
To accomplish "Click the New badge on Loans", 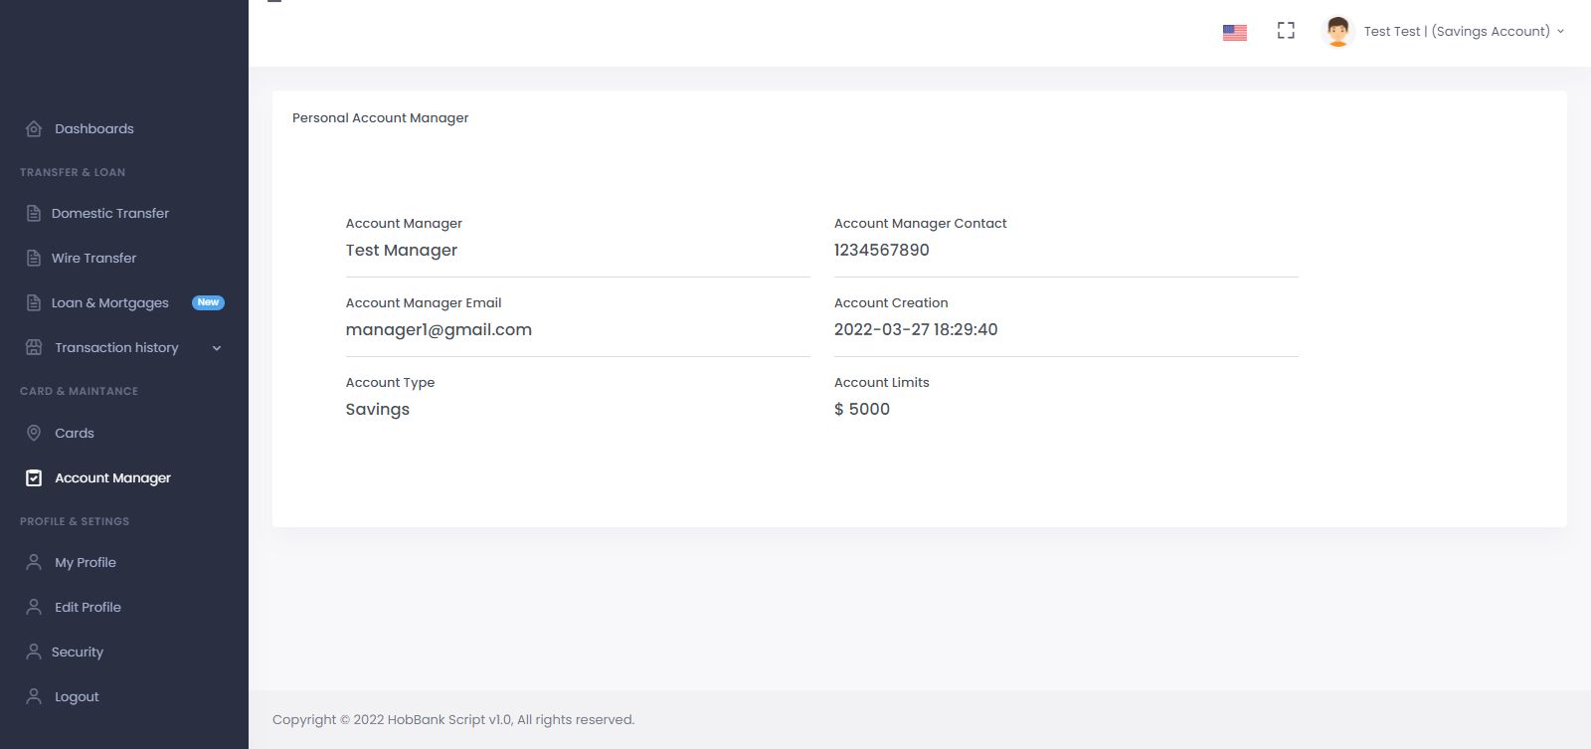I will pyautogui.click(x=208, y=302).
